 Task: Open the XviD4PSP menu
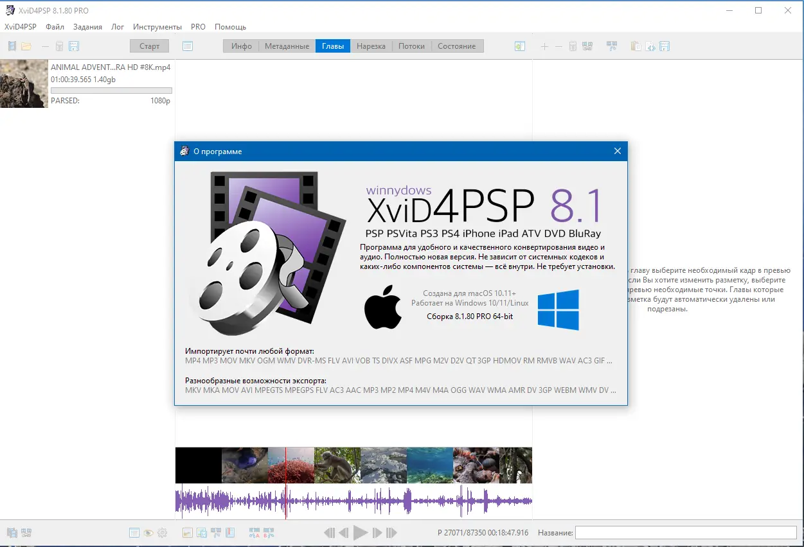tap(21, 27)
